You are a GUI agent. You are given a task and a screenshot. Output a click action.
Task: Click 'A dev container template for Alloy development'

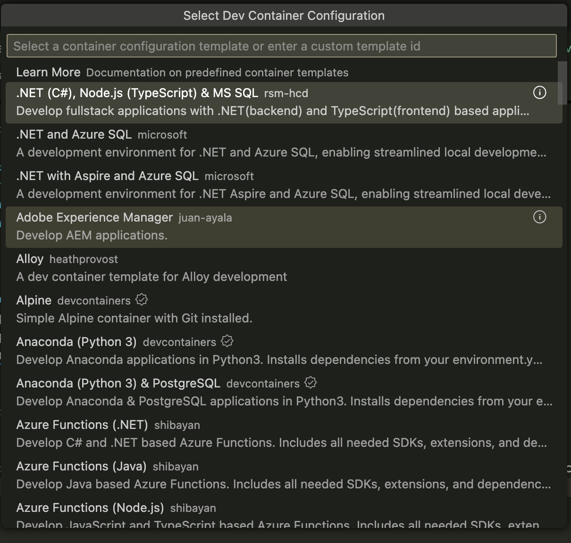(x=151, y=277)
